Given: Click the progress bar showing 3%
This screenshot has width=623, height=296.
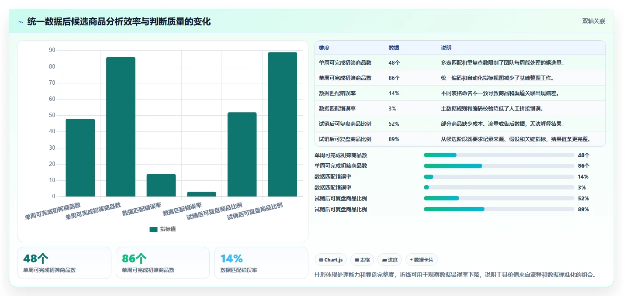Looking at the screenshot, I should point(499,187).
